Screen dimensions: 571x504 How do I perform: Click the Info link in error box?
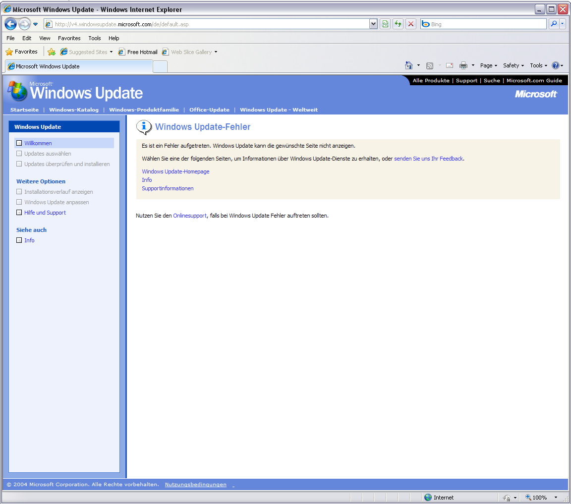pyautogui.click(x=147, y=180)
